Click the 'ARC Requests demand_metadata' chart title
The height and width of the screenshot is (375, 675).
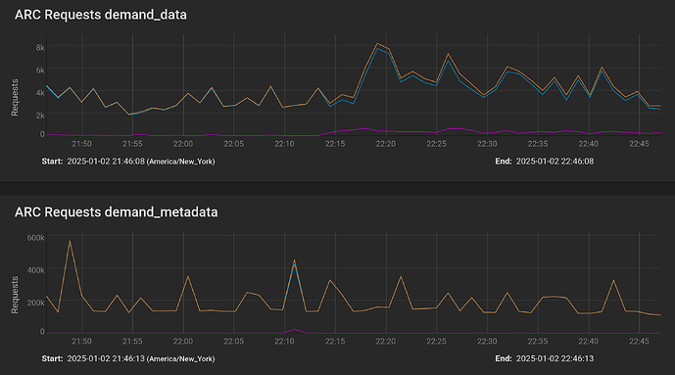tap(117, 212)
